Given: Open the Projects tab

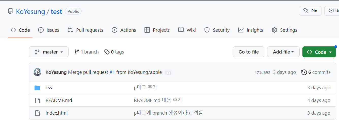Looking at the screenshot, I should [x=157, y=30].
